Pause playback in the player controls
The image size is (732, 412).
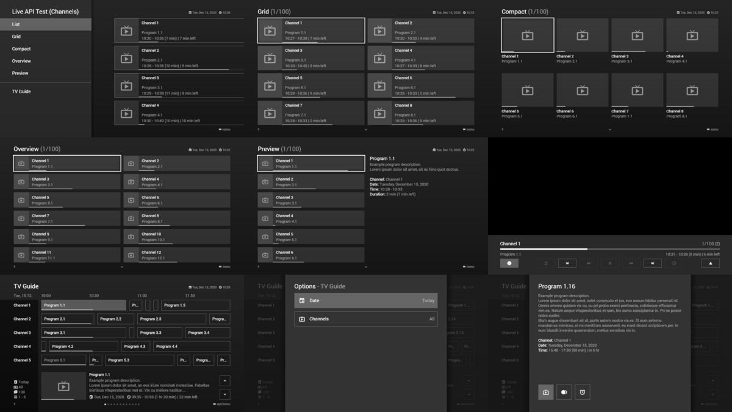click(x=609, y=263)
